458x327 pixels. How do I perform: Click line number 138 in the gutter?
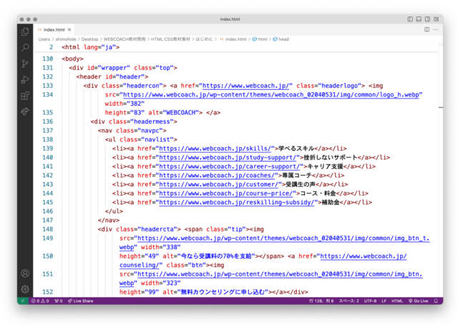(x=48, y=140)
